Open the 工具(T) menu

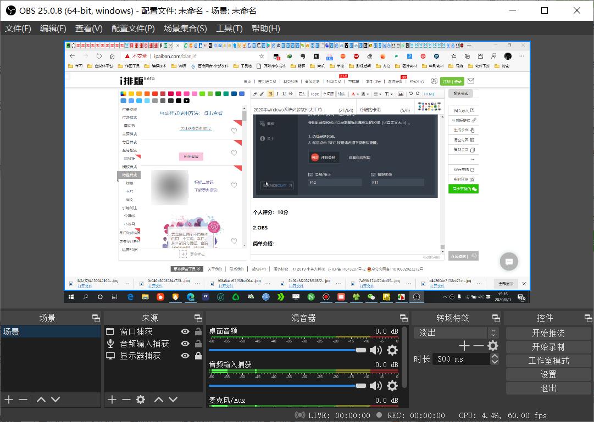coord(229,28)
